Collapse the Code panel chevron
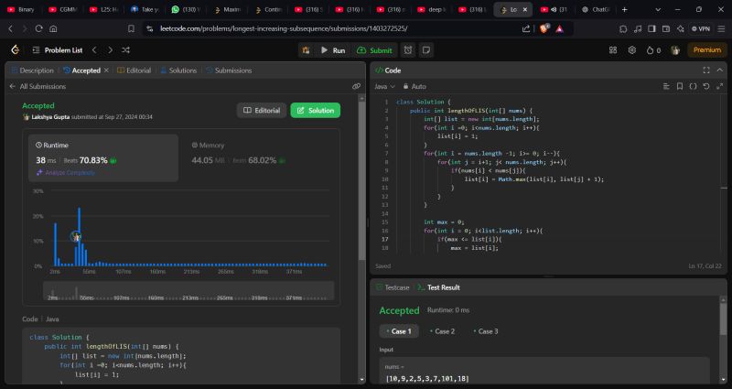The image size is (732, 389). [x=719, y=70]
